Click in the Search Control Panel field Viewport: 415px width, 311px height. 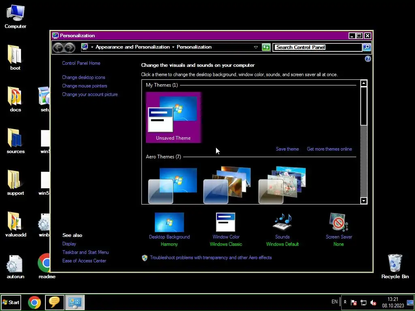pyautogui.click(x=318, y=47)
